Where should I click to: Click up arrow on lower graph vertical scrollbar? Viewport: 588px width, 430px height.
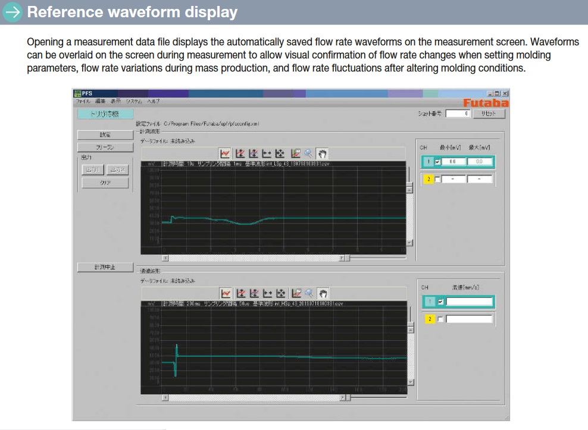(409, 329)
